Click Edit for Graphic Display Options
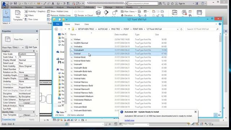The width and height of the screenshot is (231, 130). pos(27,78)
